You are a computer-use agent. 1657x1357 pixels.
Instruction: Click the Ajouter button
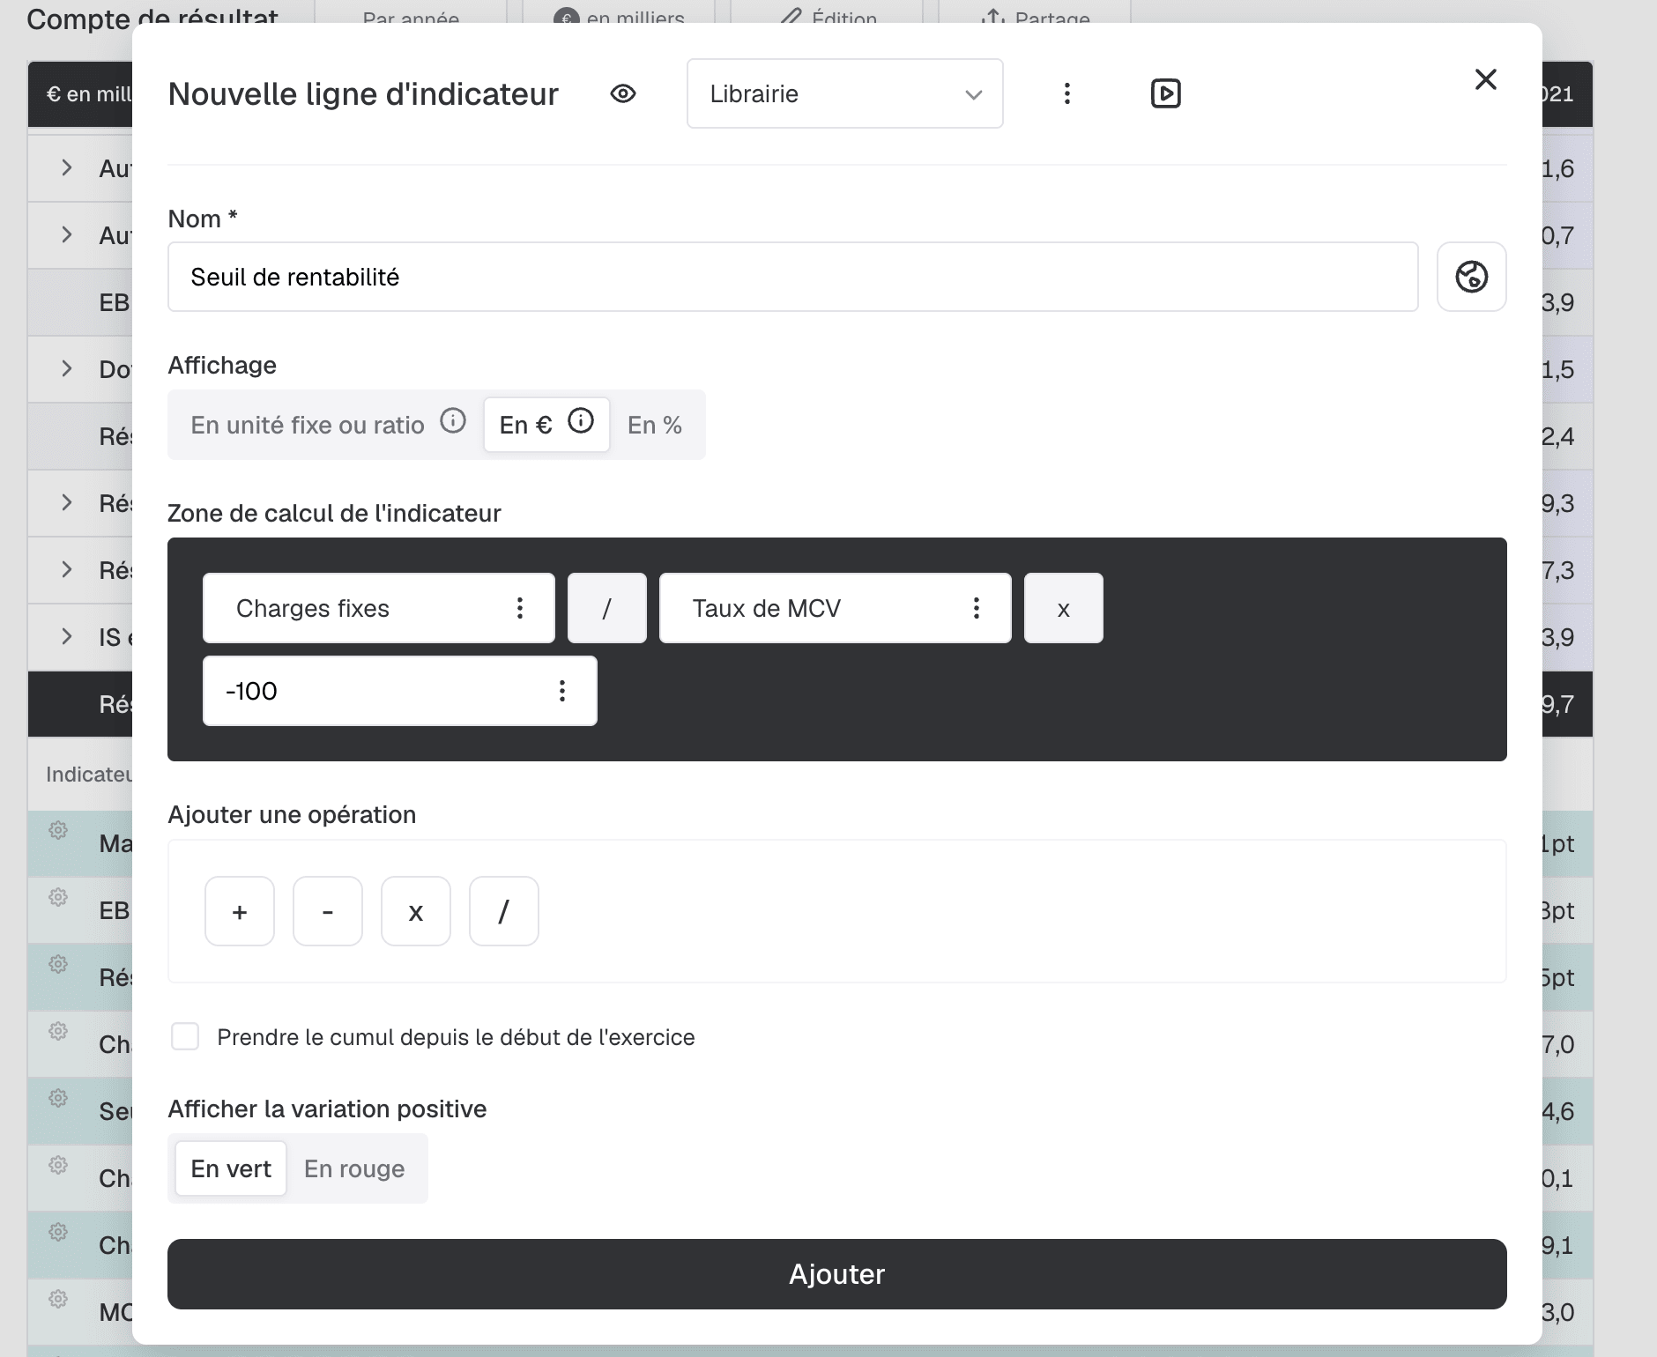point(837,1274)
